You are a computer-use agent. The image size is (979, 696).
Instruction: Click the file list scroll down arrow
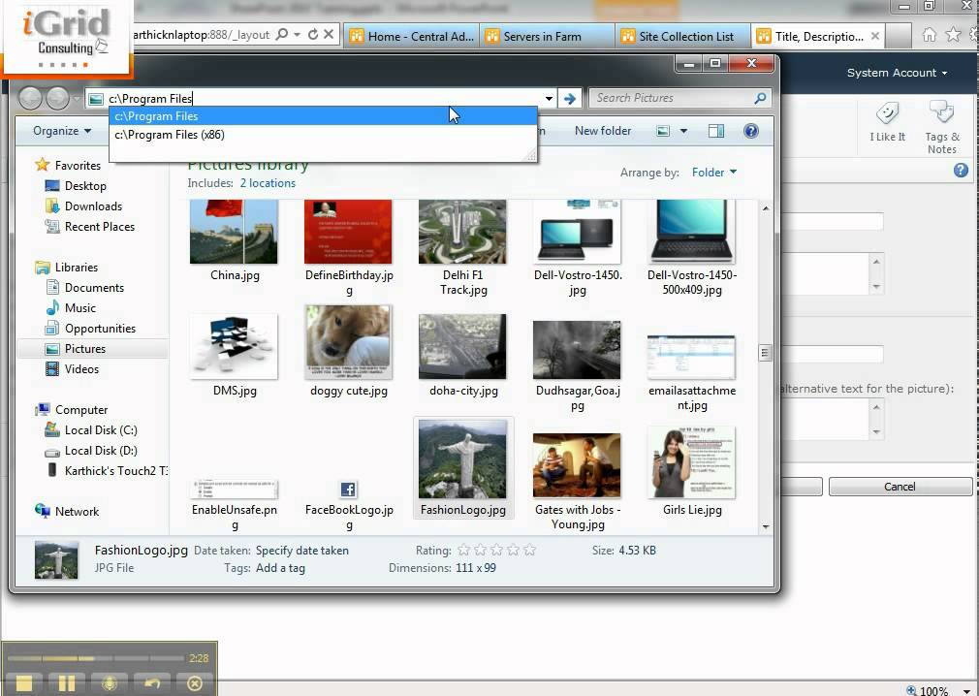tap(766, 527)
